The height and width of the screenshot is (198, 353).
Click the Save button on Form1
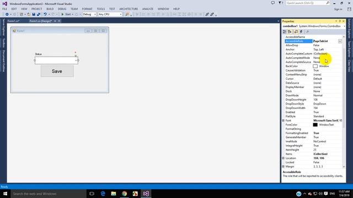point(57,71)
